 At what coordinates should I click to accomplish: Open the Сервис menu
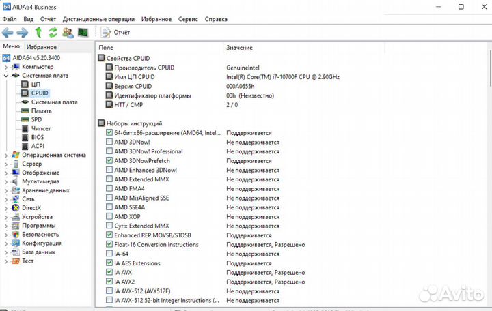point(188,19)
